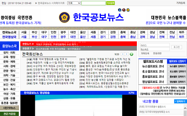Screen dimensions: 187x116
Task: Click the yellow emblem round icon above the logo
Action: pyautogui.click(x=128, y=10)
